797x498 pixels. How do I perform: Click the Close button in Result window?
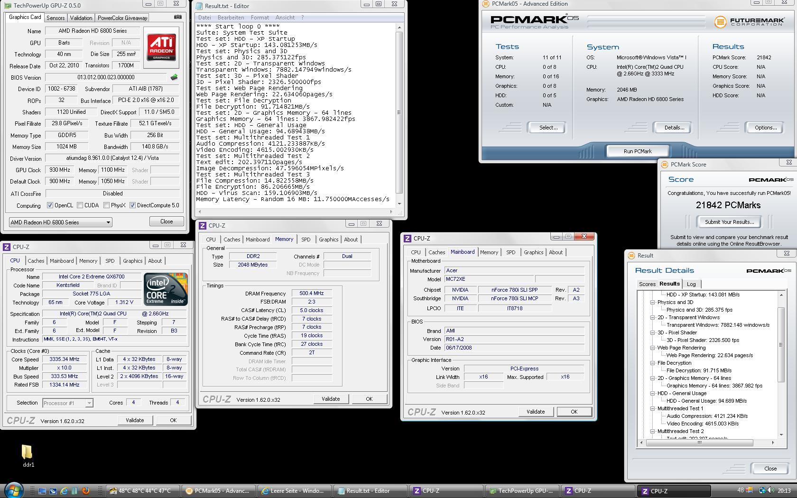[770, 469]
